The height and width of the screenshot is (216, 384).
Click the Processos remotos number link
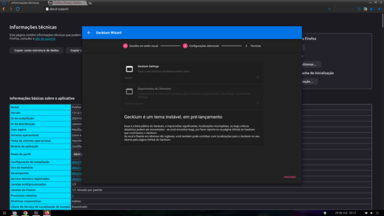click(73, 196)
